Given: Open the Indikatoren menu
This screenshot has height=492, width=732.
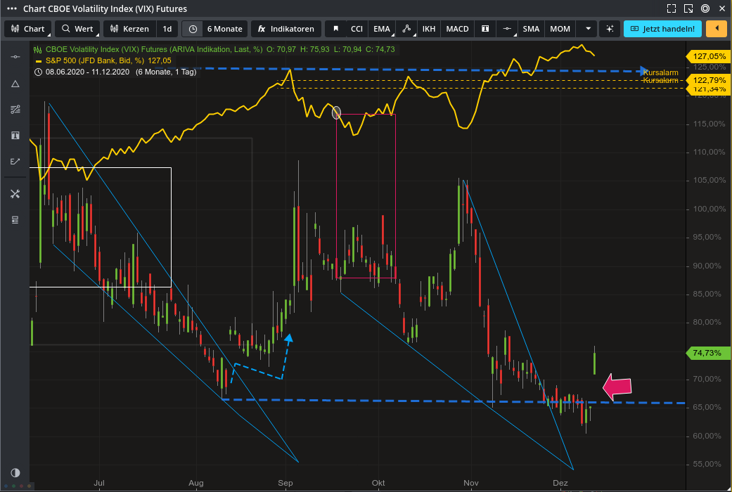Looking at the screenshot, I should pos(286,29).
